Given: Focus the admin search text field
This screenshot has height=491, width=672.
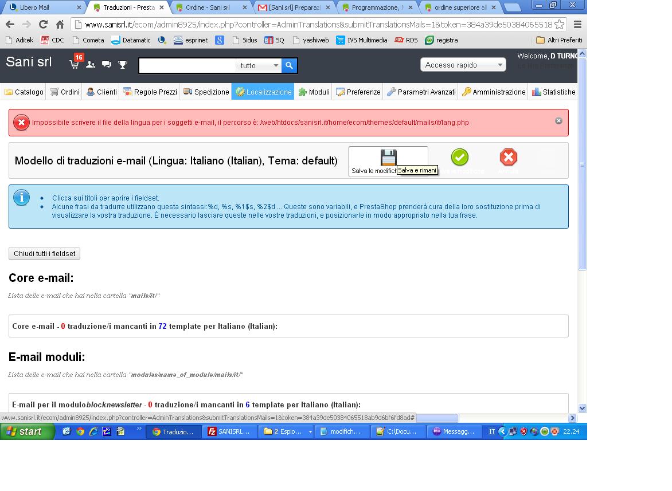Looking at the screenshot, I should click(x=187, y=65).
